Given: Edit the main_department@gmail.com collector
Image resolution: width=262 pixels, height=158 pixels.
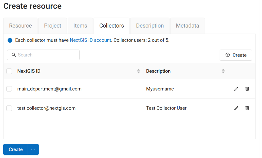Looking at the screenshot, I should coord(236,89).
